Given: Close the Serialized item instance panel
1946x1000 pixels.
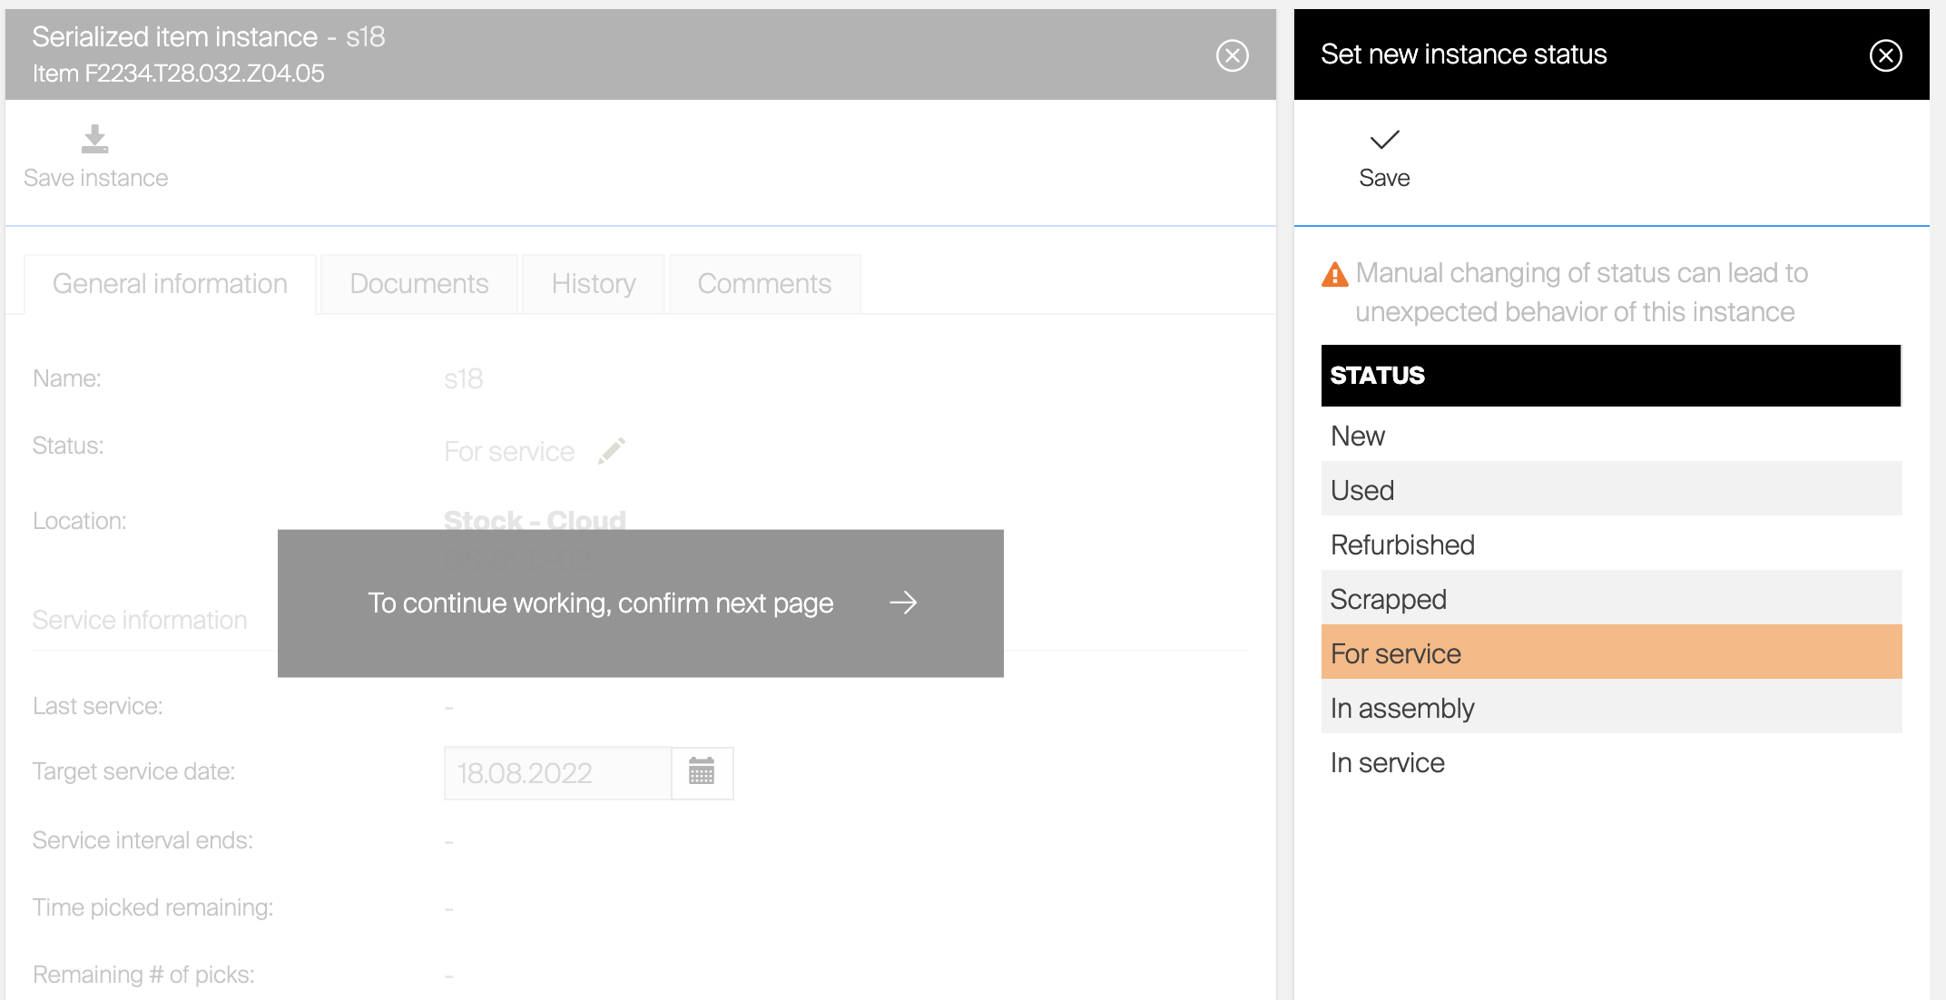Looking at the screenshot, I should [x=1232, y=55].
